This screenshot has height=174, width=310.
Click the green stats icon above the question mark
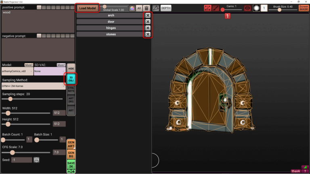305,167
